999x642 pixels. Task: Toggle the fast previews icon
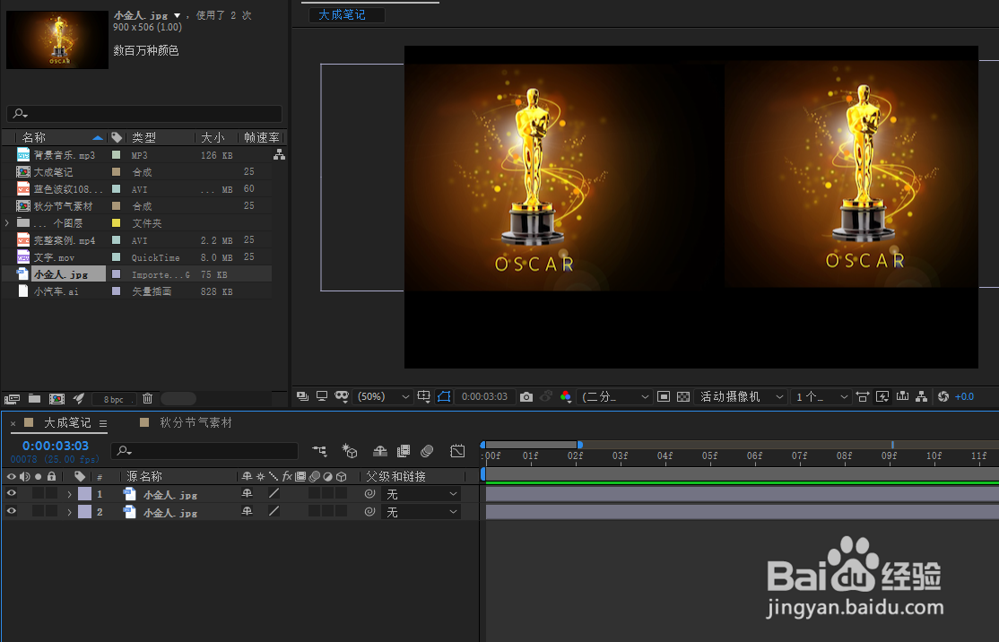(882, 397)
